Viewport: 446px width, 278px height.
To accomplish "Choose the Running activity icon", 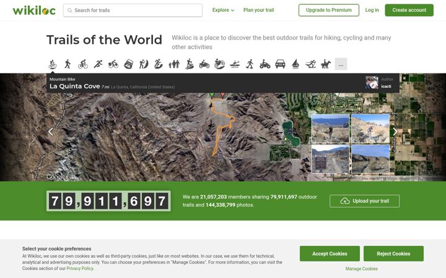I will coord(98,64).
